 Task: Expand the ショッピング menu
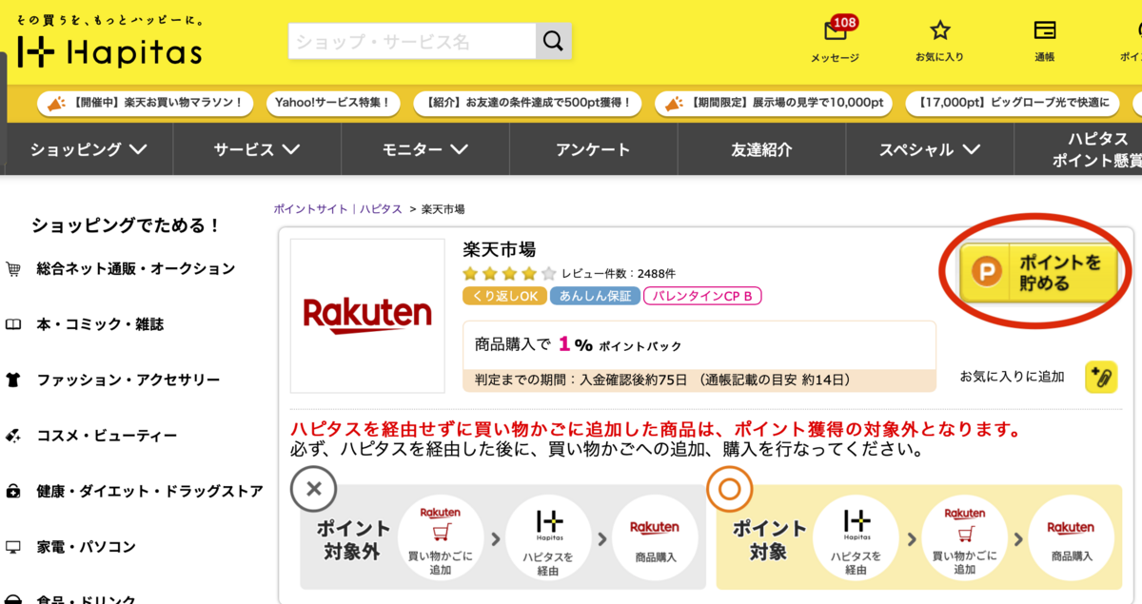tap(89, 149)
